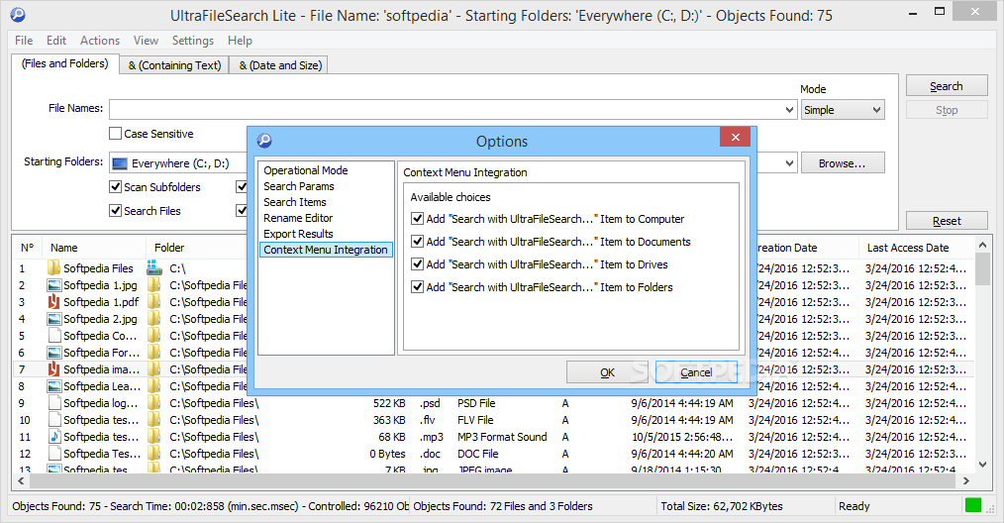The height and width of the screenshot is (523, 1004).
Task: Select Search Params in options list
Action: (299, 186)
